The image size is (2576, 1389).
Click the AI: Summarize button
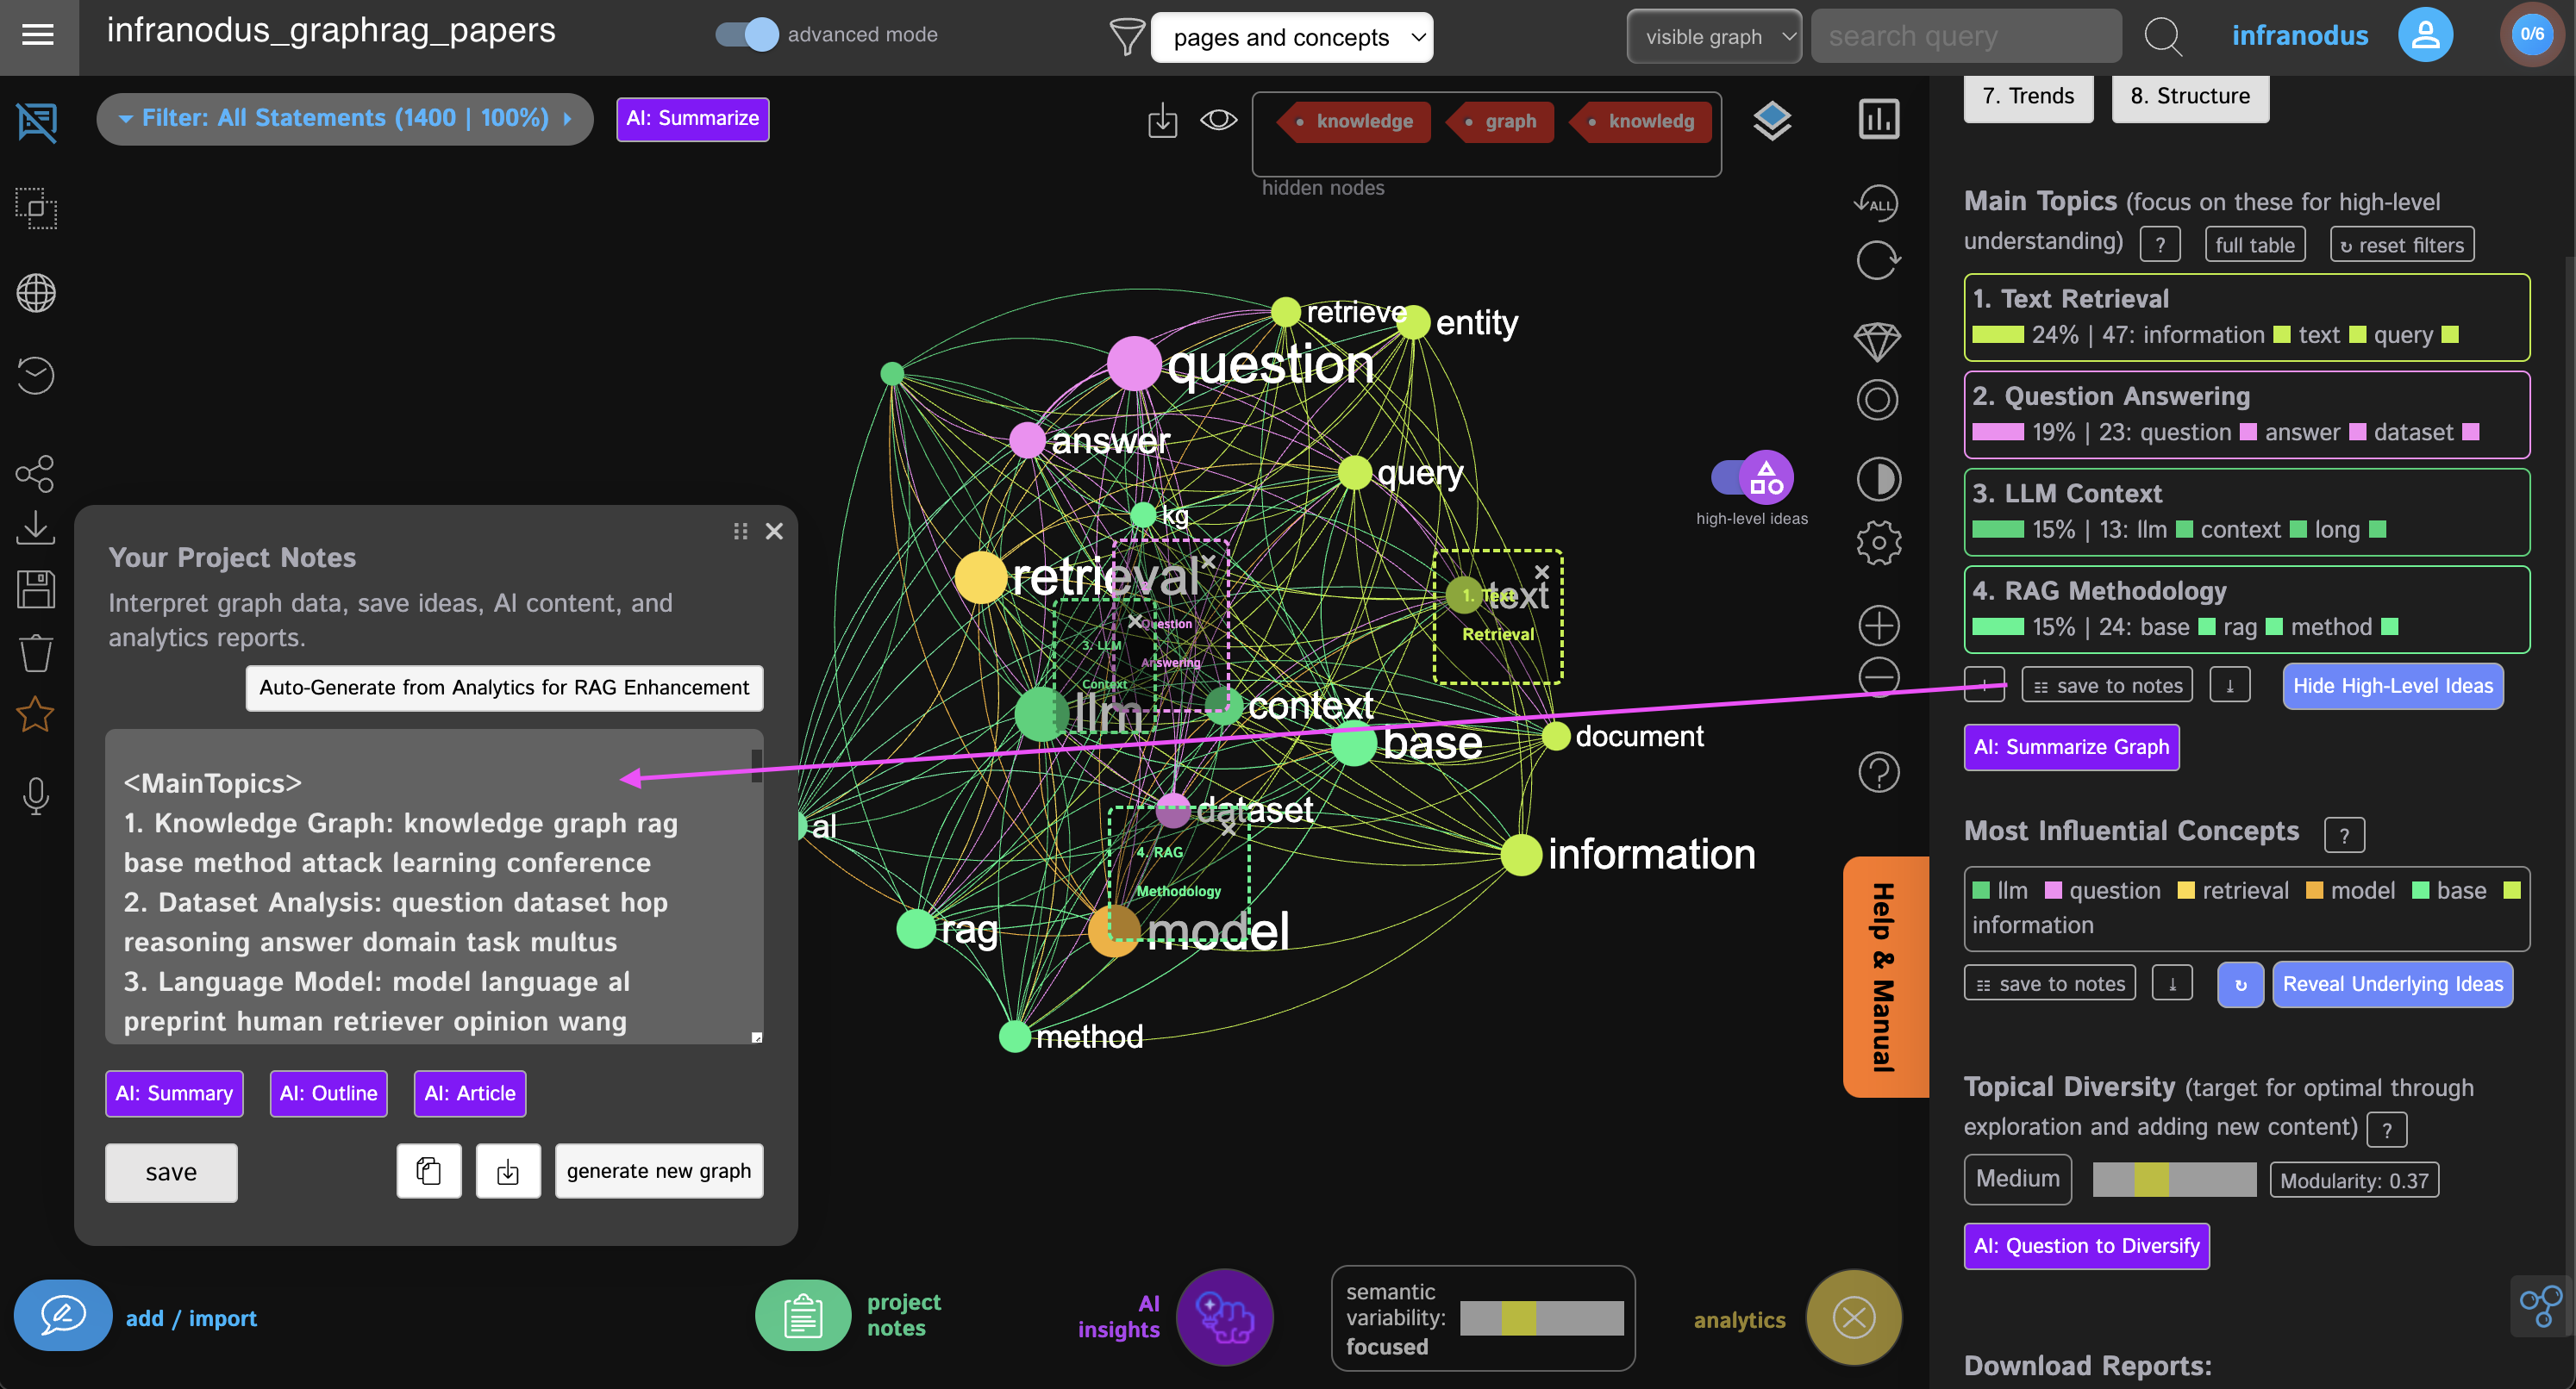click(692, 119)
